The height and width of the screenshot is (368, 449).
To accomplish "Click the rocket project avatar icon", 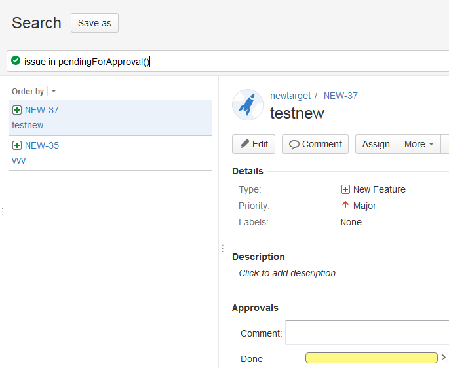I will (247, 104).
